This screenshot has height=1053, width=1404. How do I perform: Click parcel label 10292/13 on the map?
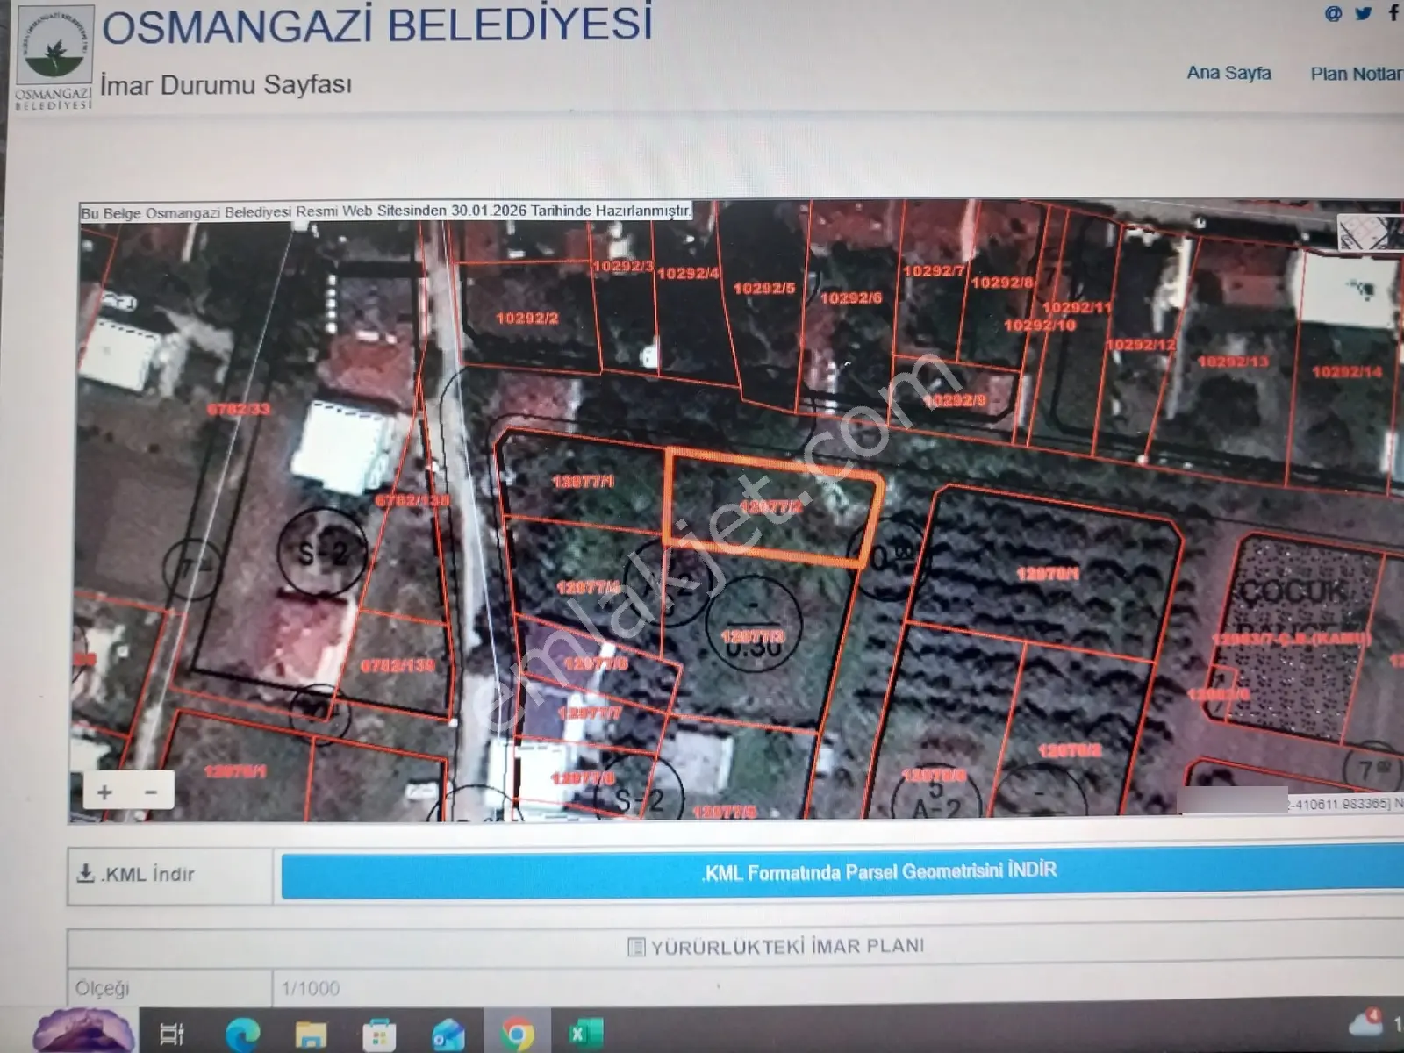point(1233,362)
